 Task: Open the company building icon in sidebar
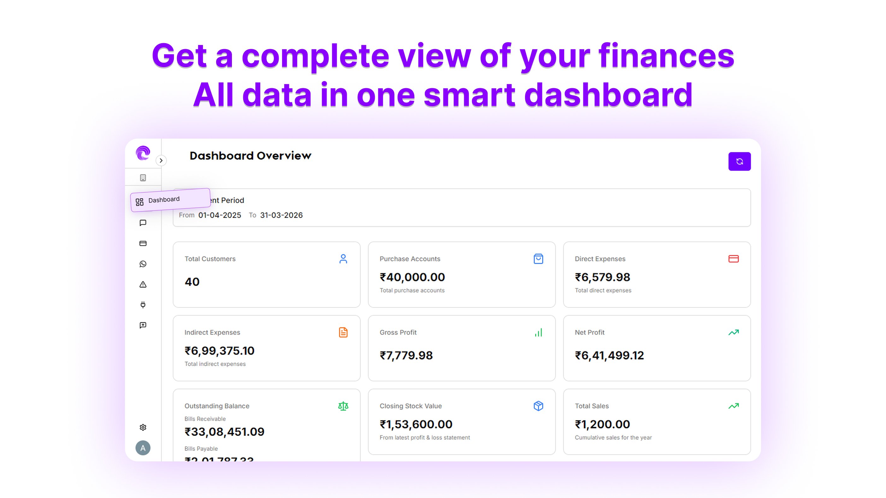143,178
